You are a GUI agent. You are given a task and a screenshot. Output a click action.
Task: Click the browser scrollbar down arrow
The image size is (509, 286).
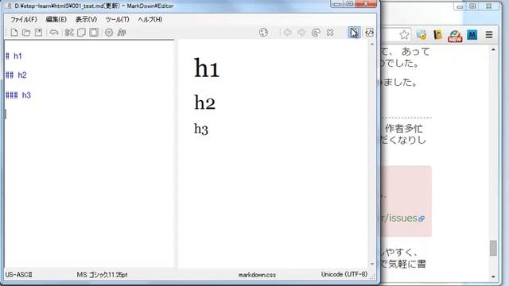click(x=493, y=276)
